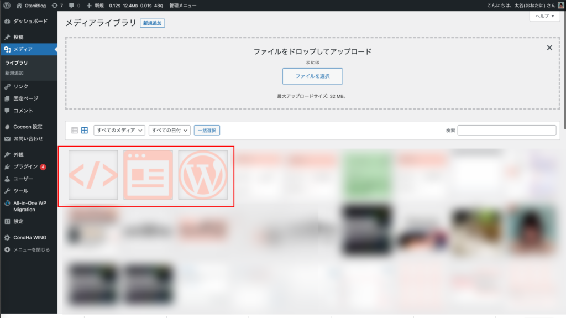Select the WordPress logo thumbnail
The height and width of the screenshot is (318, 566).
[x=203, y=175]
